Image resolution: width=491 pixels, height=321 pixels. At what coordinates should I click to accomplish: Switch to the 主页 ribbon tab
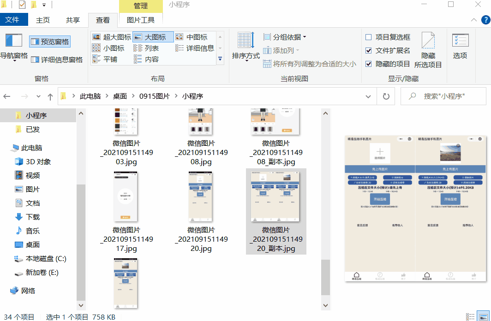(x=42, y=20)
